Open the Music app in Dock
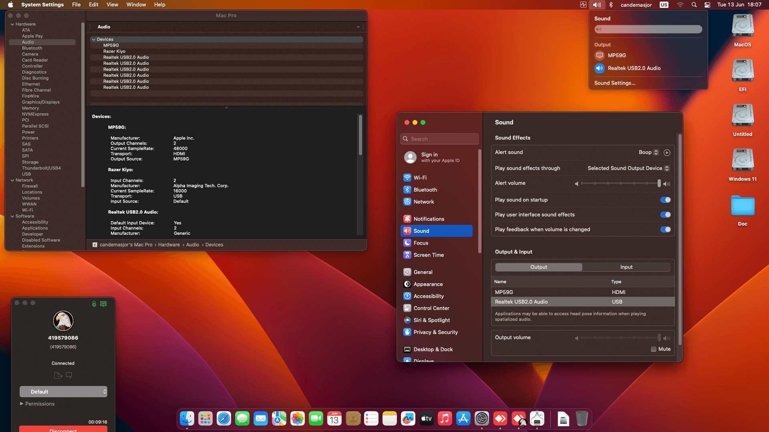 [x=445, y=419]
